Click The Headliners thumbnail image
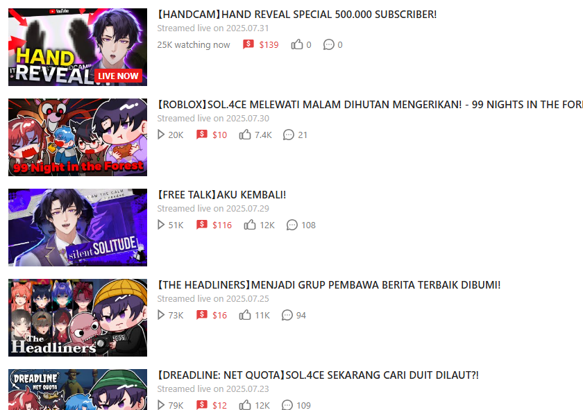 (78, 318)
